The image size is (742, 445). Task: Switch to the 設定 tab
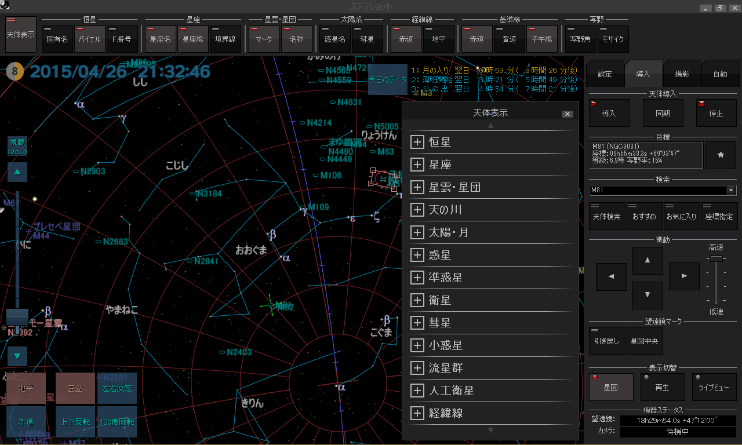point(605,74)
